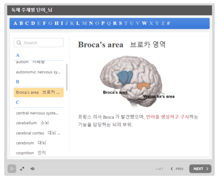Image resolution: width=218 pixels, height=180 pixels.
Task: Click the play button icon
Action: pos(12,169)
